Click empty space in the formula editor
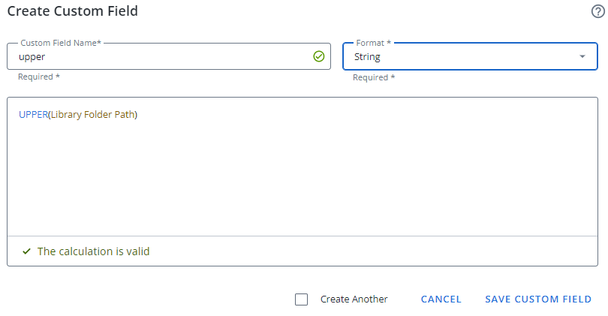 (300, 180)
